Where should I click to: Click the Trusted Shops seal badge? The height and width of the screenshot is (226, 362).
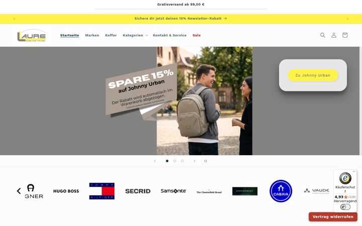[345, 178]
